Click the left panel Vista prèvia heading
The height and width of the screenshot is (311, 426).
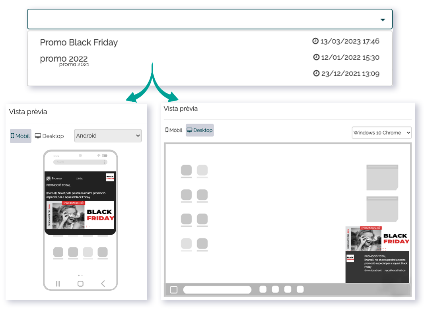pyautogui.click(x=28, y=112)
